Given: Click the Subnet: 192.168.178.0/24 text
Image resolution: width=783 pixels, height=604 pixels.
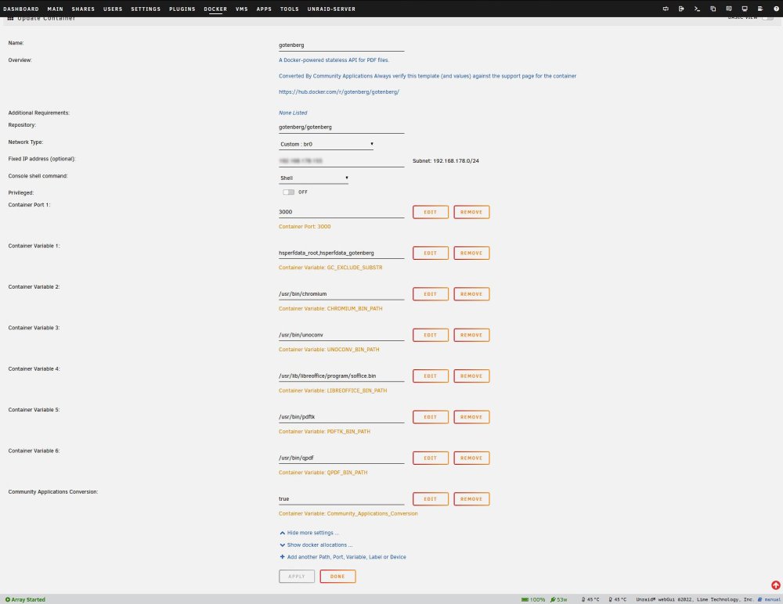Looking at the screenshot, I should click(446, 160).
